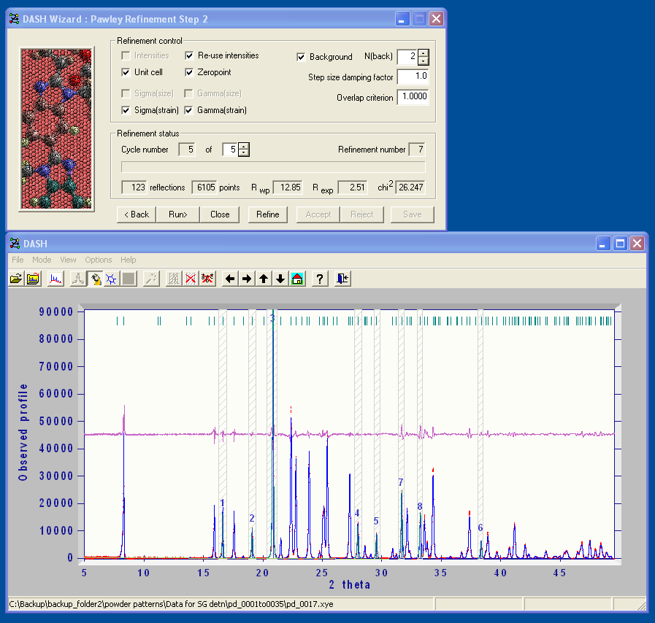This screenshot has width=655, height=623.
Task: Click the left arrow toolbar icon
Action: [230, 279]
